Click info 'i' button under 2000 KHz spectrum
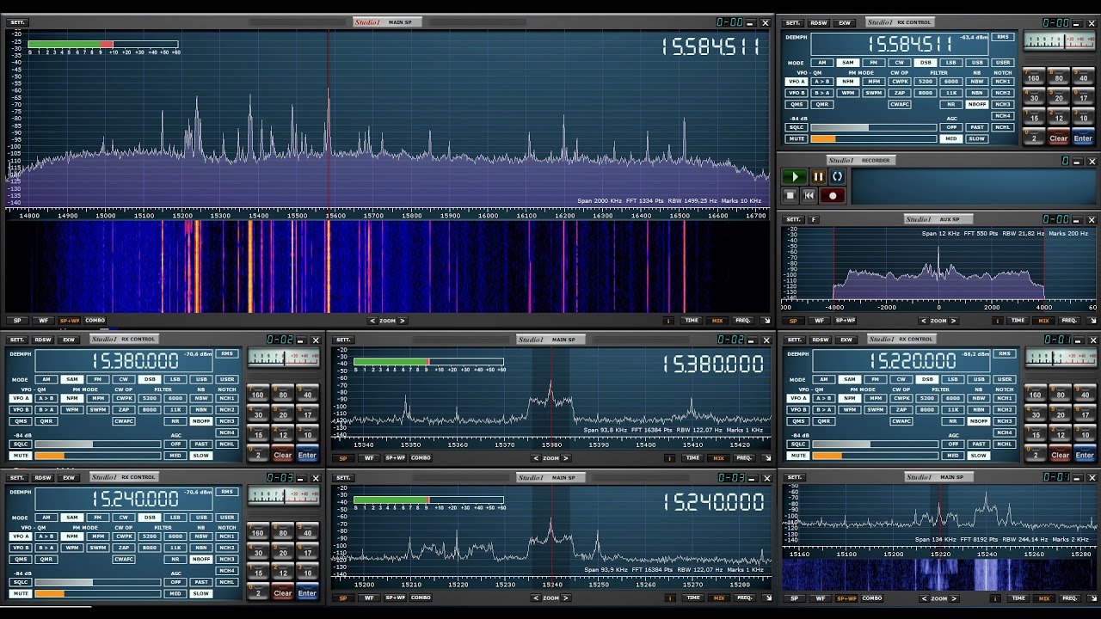 (x=669, y=321)
